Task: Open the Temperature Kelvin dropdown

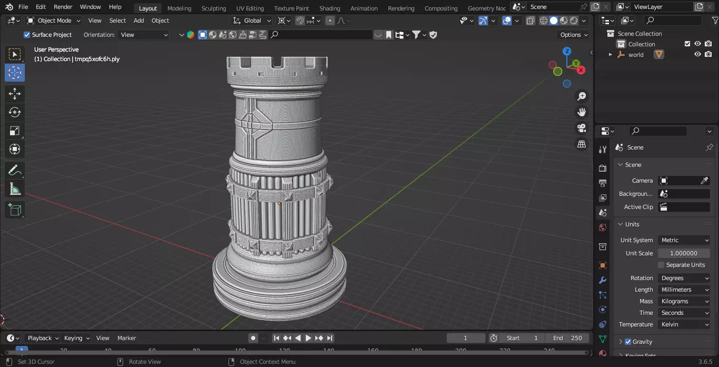Action: coord(684,324)
